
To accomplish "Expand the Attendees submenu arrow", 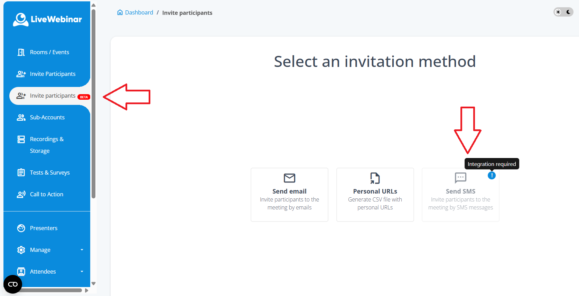I will 82,272.
